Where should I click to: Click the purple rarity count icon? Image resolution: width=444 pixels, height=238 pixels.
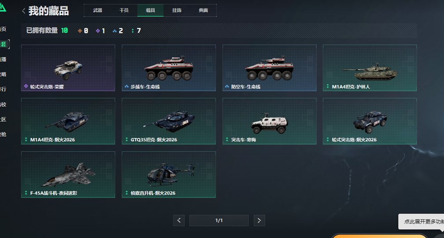point(98,31)
